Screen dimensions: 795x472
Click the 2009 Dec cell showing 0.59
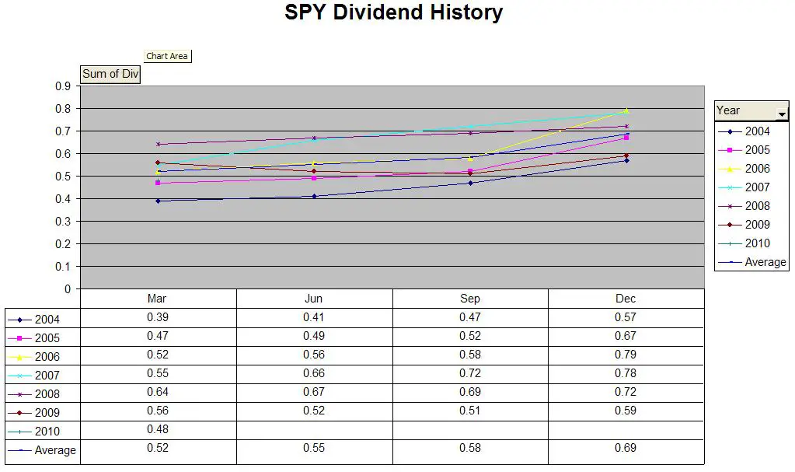[626, 411]
